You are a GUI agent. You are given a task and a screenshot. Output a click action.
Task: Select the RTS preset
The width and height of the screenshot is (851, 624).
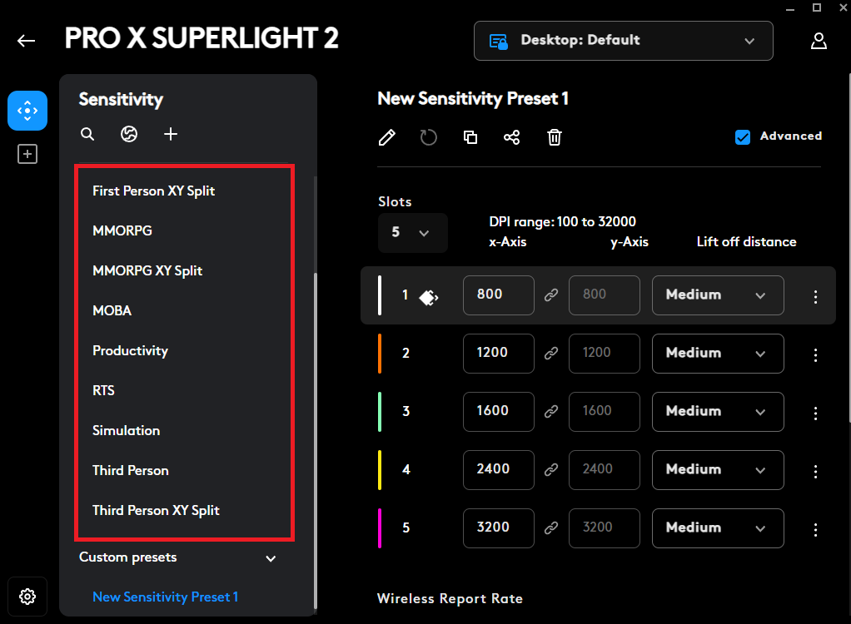(x=103, y=390)
